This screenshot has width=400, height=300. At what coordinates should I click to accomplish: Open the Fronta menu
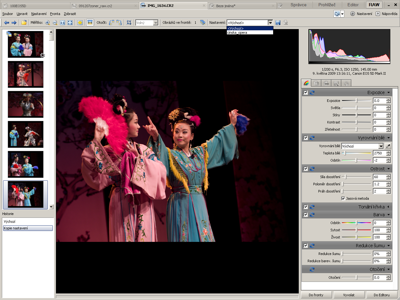tap(55, 14)
